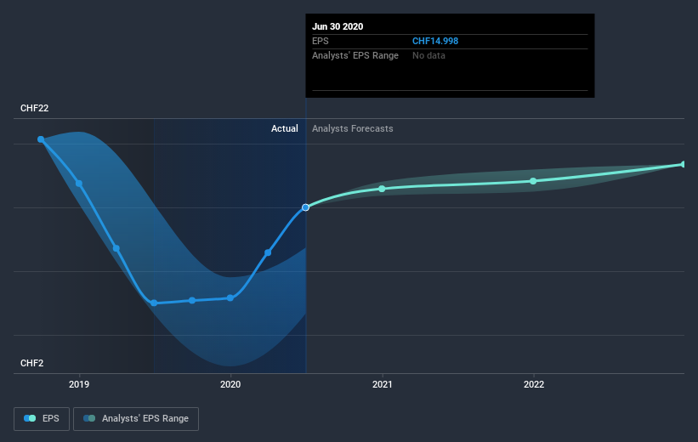This screenshot has width=698, height=442.
Task: Click the blue EPS legend swatch icon
Action: coord(30,418)
